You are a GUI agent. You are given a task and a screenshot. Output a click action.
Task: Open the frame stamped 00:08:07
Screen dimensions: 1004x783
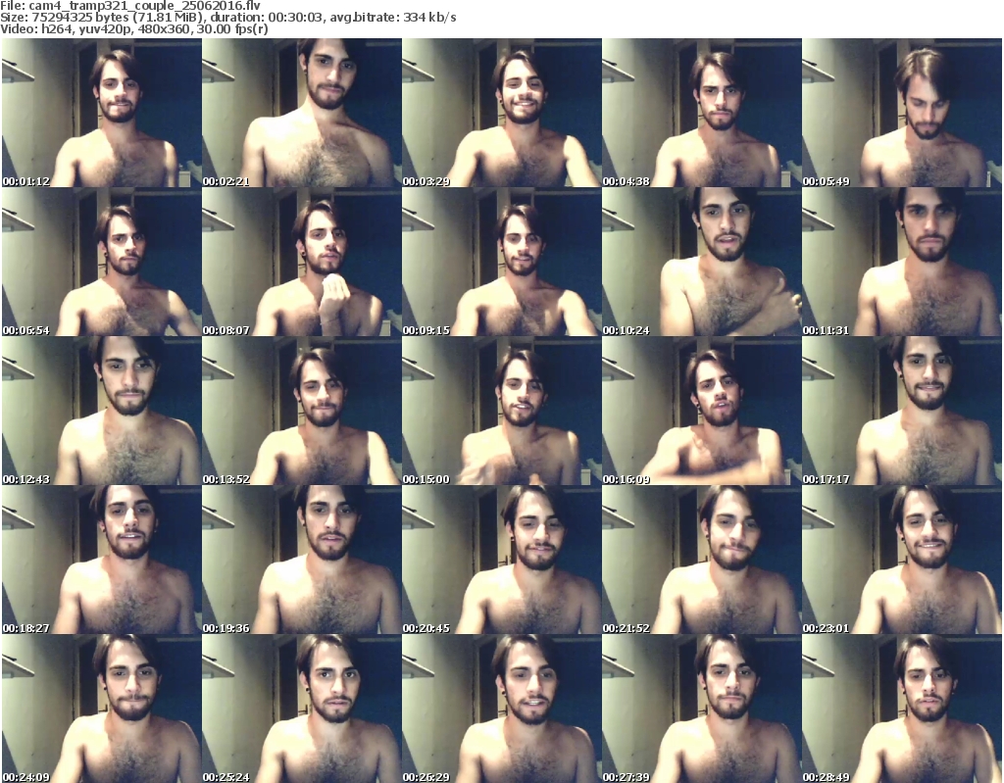(x=302, y=262)
